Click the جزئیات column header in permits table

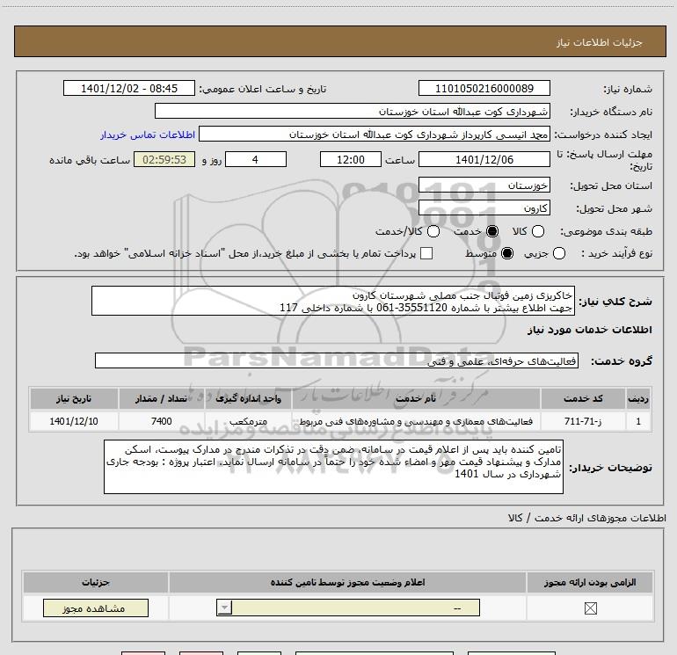click(96, 582)
